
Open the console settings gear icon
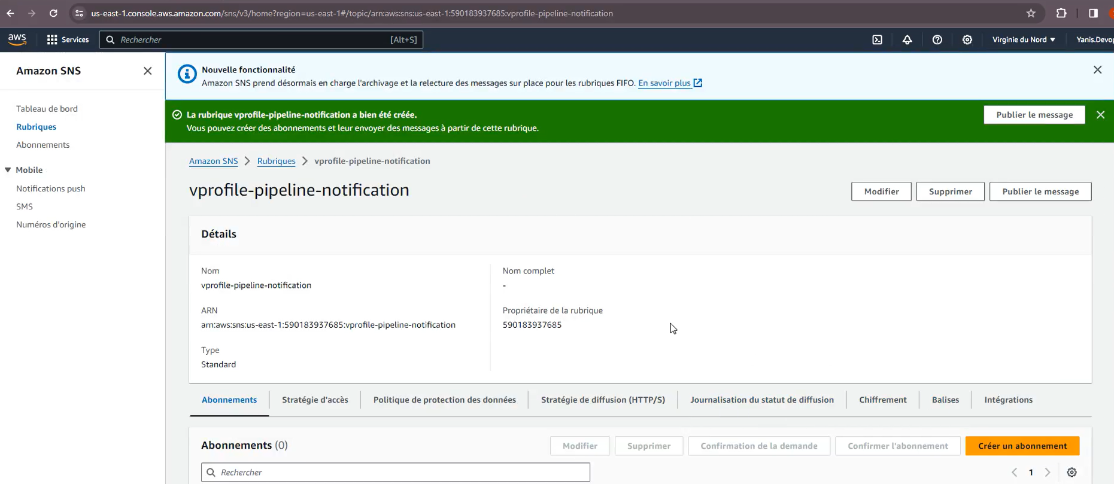pos(967,39)
